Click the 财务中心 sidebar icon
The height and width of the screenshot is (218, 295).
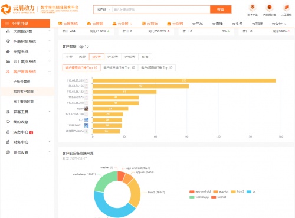8,142
